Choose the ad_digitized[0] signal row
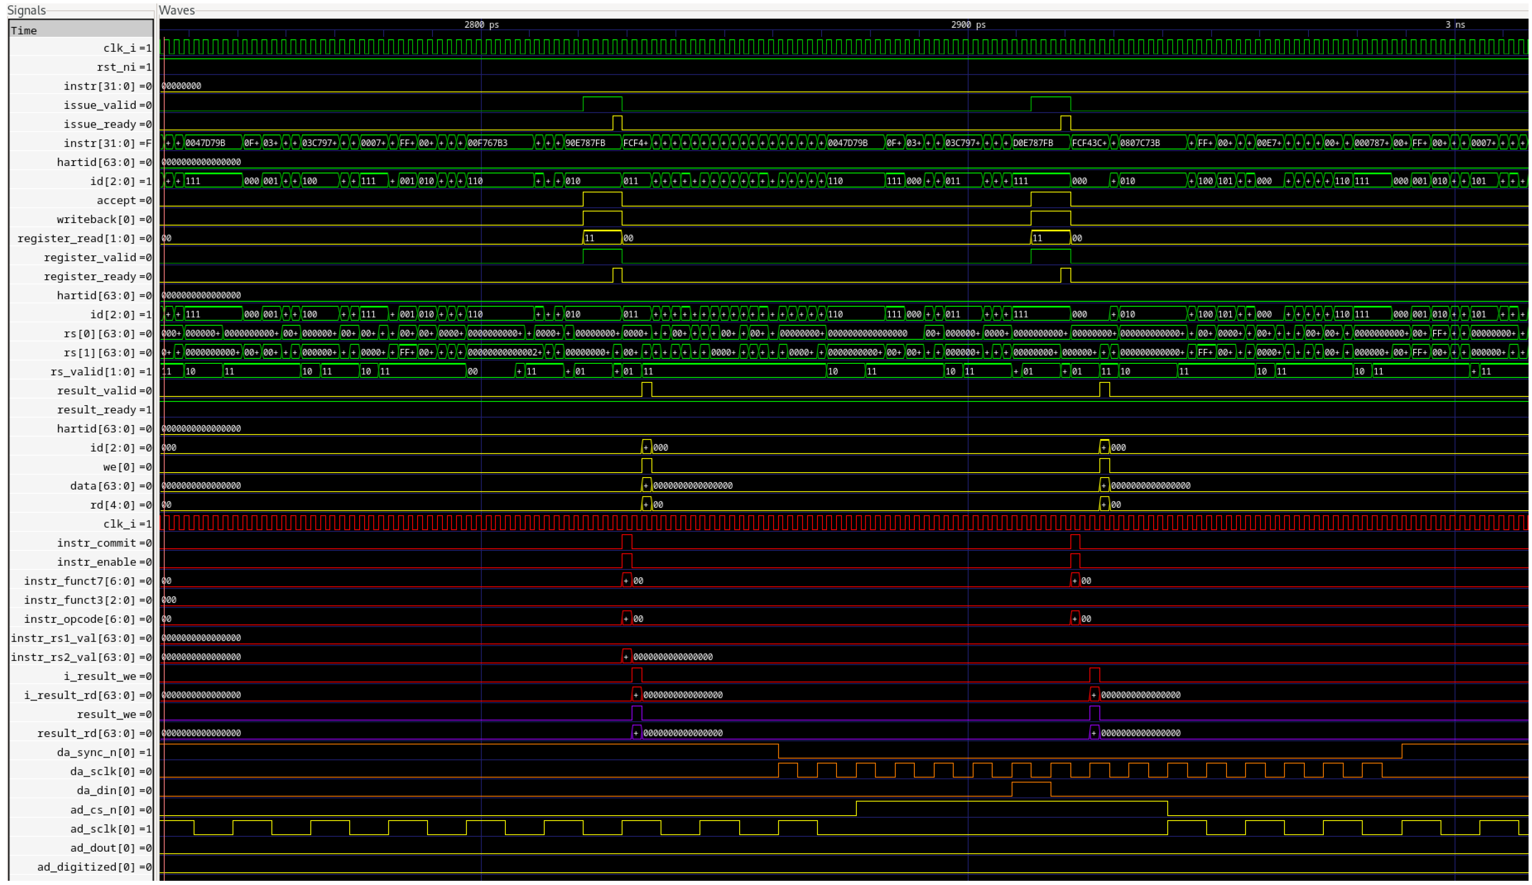1532x885 pixels. [x=87, y=867]
